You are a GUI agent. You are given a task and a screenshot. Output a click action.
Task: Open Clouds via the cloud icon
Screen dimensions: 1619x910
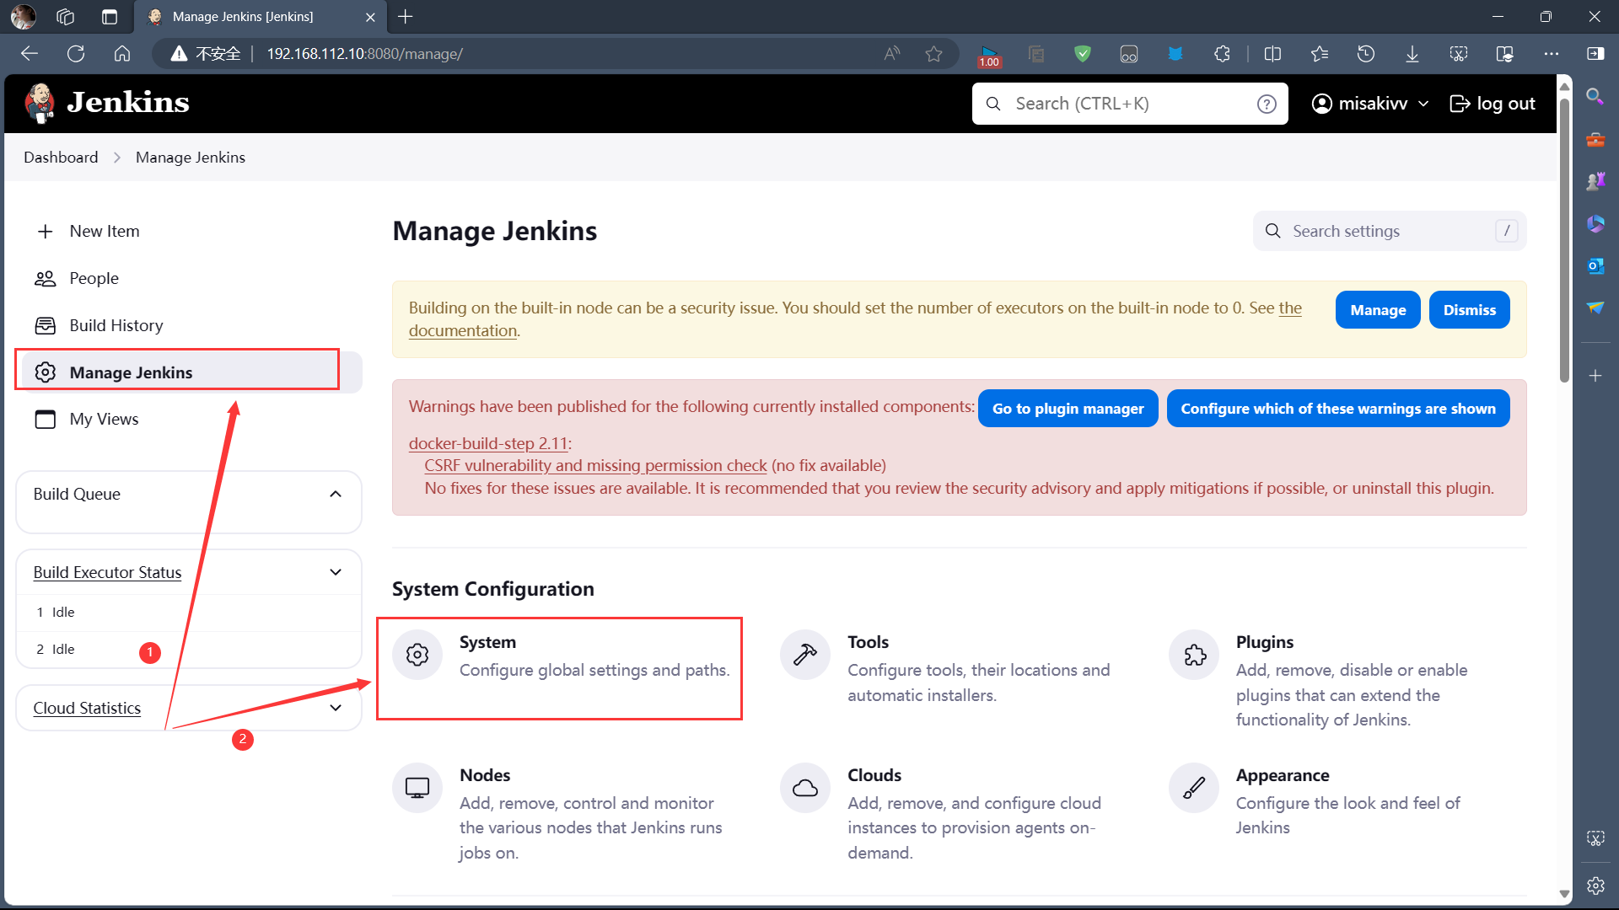point(804,788)
